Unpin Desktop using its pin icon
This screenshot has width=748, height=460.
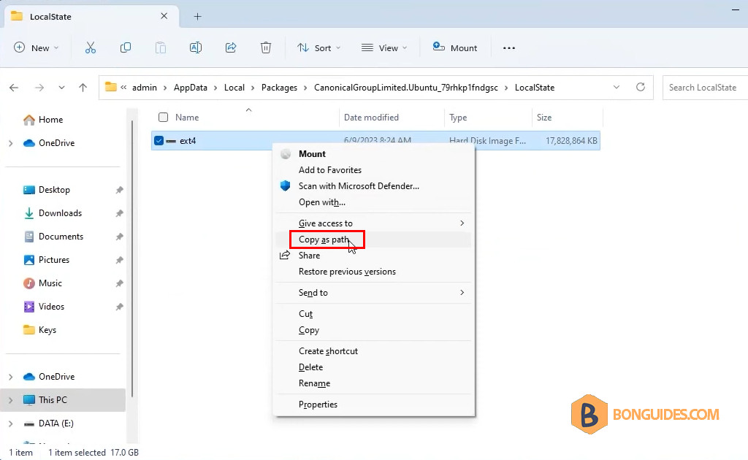[119, 190]
